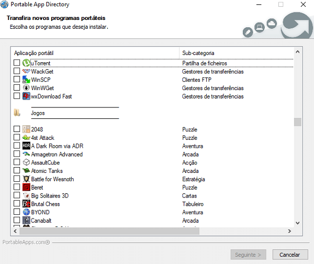Minimize the Portable App Directory window
The image size is (314, 264).
(259, 4)
